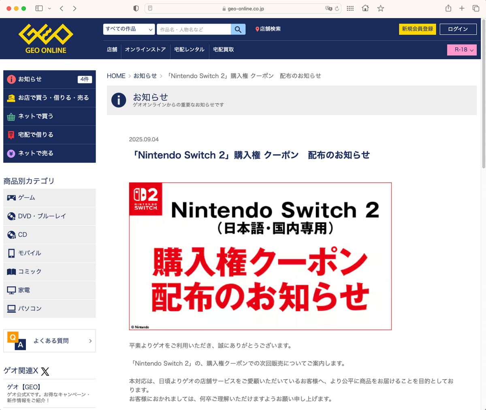Toggle Safari Reader mode icon
This screenshot has width=486, height=410.
tap(150, 8)
